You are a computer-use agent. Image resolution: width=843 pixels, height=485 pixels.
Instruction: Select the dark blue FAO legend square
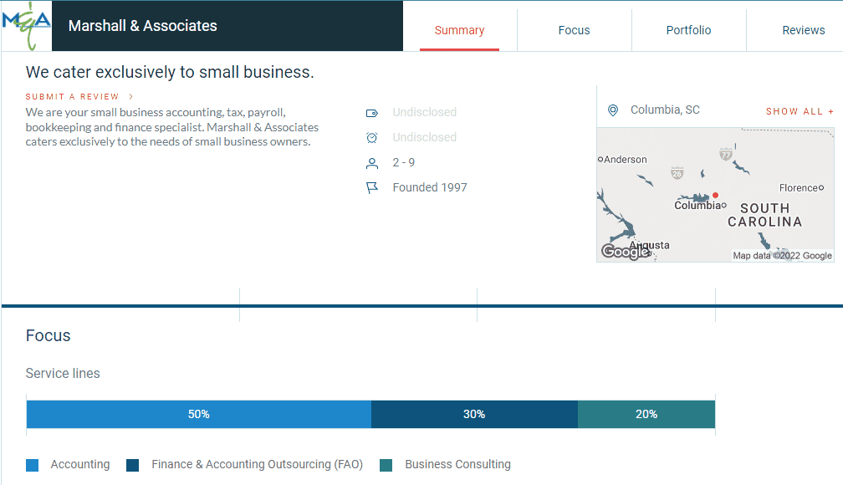131,464
